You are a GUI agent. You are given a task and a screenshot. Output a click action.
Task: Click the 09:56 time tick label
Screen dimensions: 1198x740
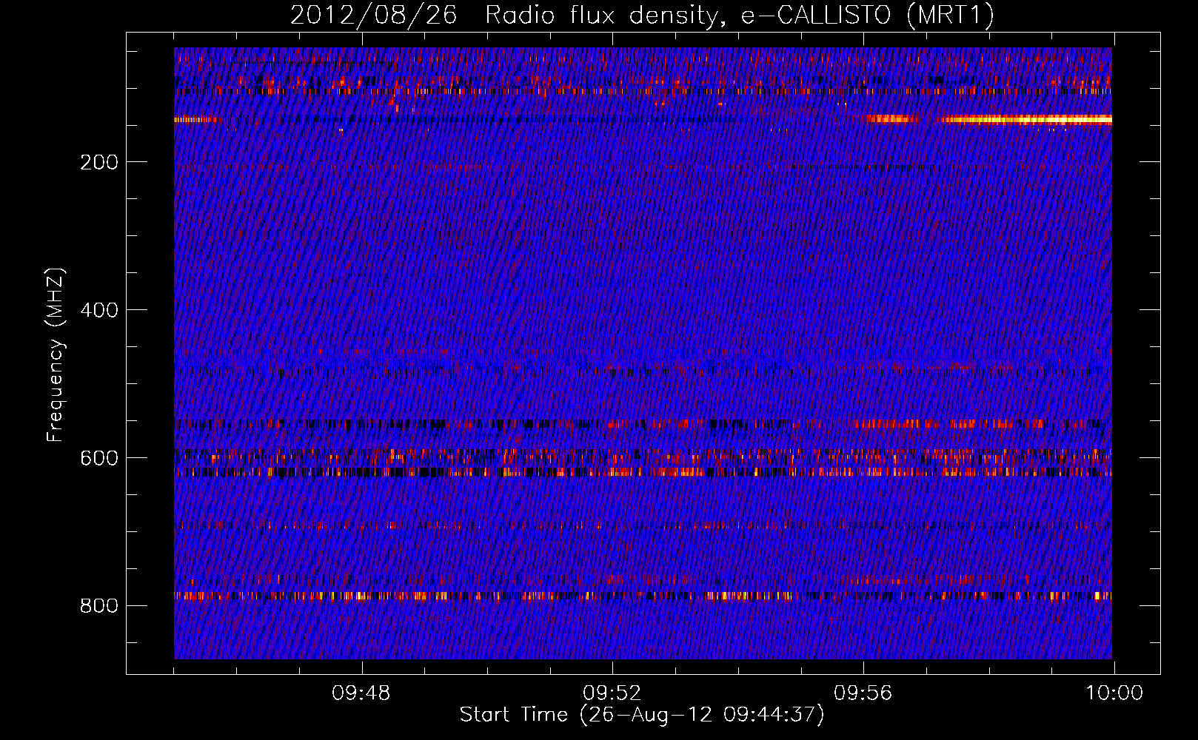pos(863,693)
